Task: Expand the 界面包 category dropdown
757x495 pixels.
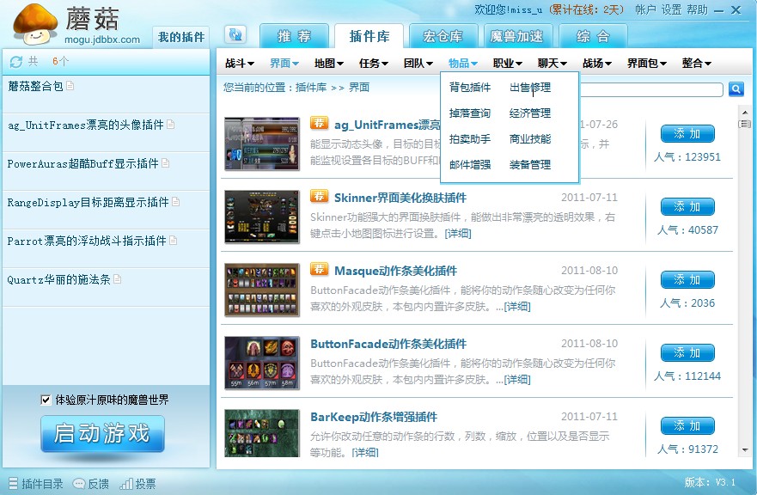Action: [647, 64]
